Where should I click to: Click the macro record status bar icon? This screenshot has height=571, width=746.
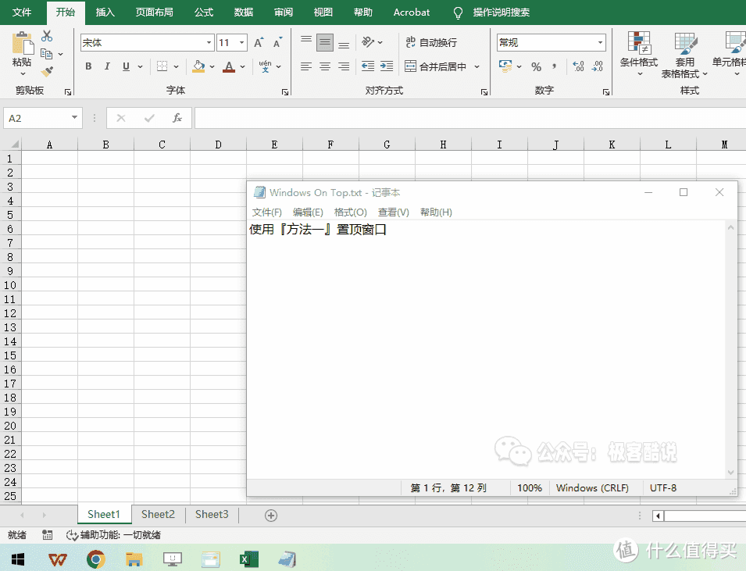pos(47,535)
